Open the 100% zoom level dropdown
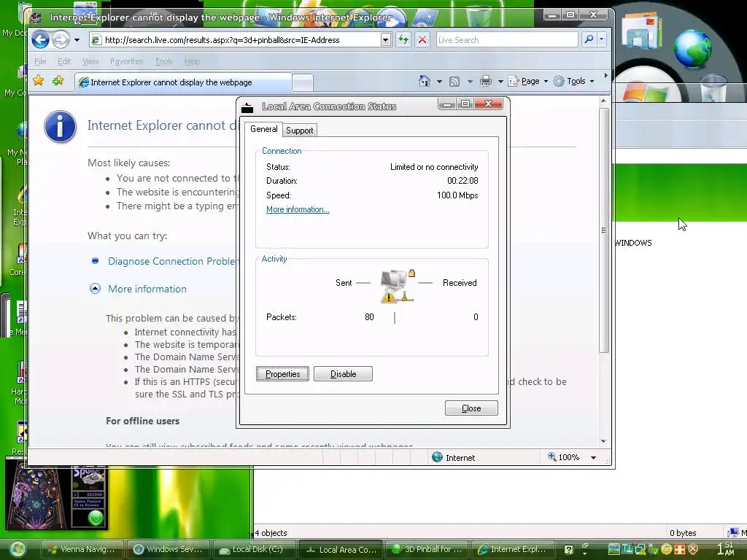The image size is (747, 560). pos(594,458)
